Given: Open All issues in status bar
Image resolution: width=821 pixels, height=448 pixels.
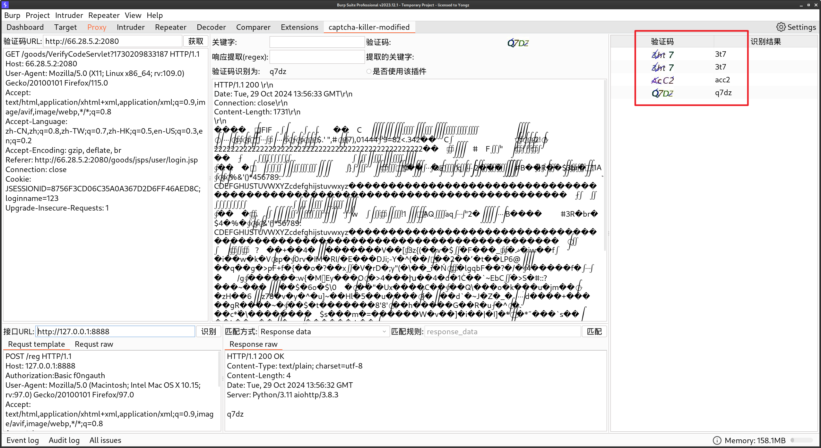Looking at the screenshot, I should click(x=105, y=440).
